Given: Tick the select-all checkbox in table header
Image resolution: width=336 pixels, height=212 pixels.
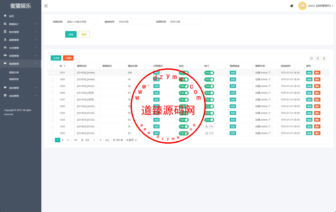Looking at the screenshot, I should coord(52,66).
